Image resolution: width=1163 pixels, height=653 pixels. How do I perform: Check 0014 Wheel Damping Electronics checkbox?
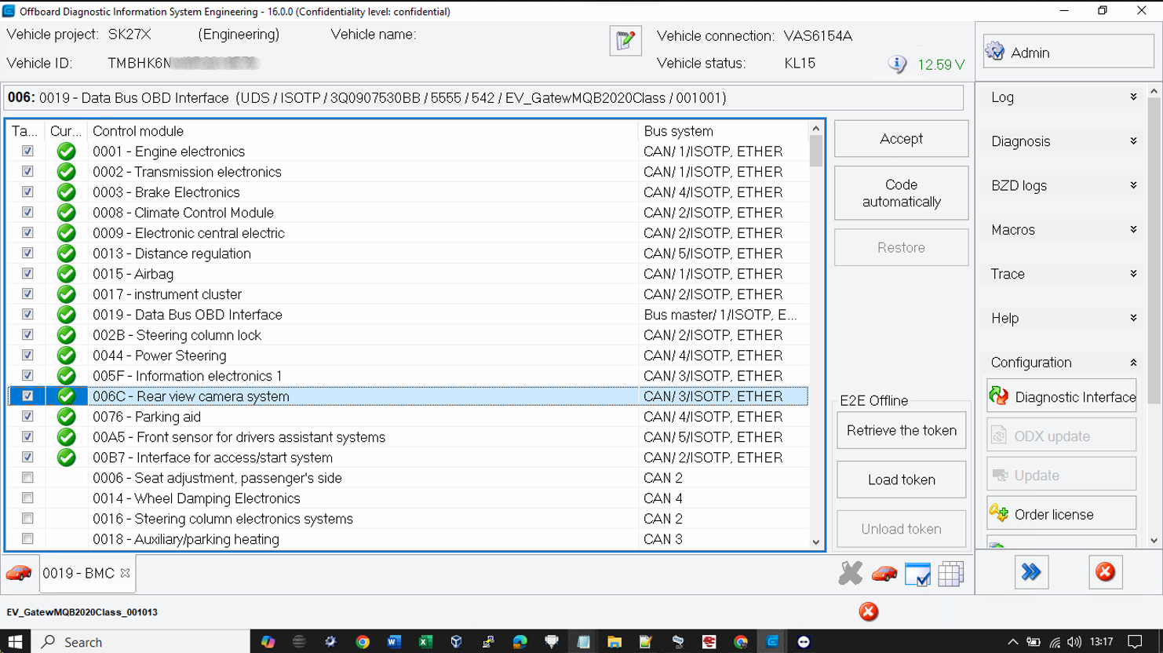coord(27,498)
